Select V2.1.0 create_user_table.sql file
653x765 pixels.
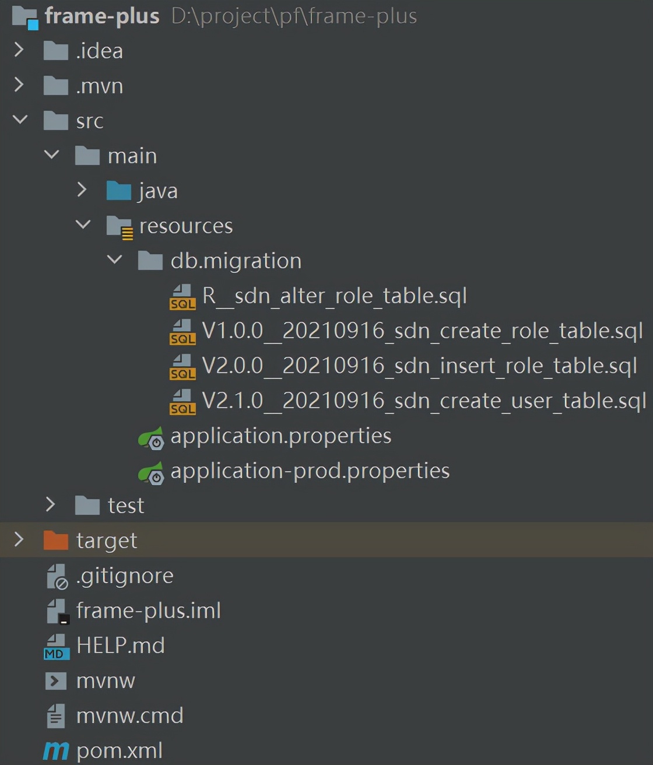coord(423,401)
